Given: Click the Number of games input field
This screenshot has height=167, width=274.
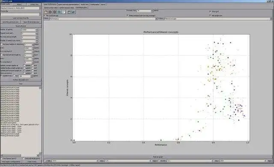Looking at the screenshot, I should (29, 30).
